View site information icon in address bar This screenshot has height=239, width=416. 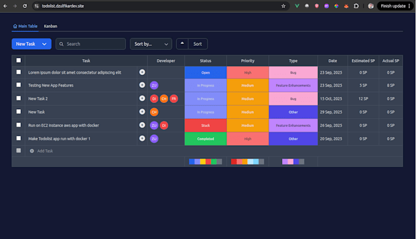click(37, 6)
